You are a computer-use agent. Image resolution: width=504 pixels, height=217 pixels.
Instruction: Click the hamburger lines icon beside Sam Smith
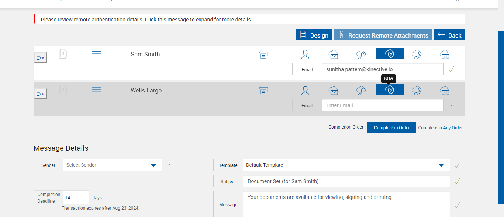pos(96,54)
